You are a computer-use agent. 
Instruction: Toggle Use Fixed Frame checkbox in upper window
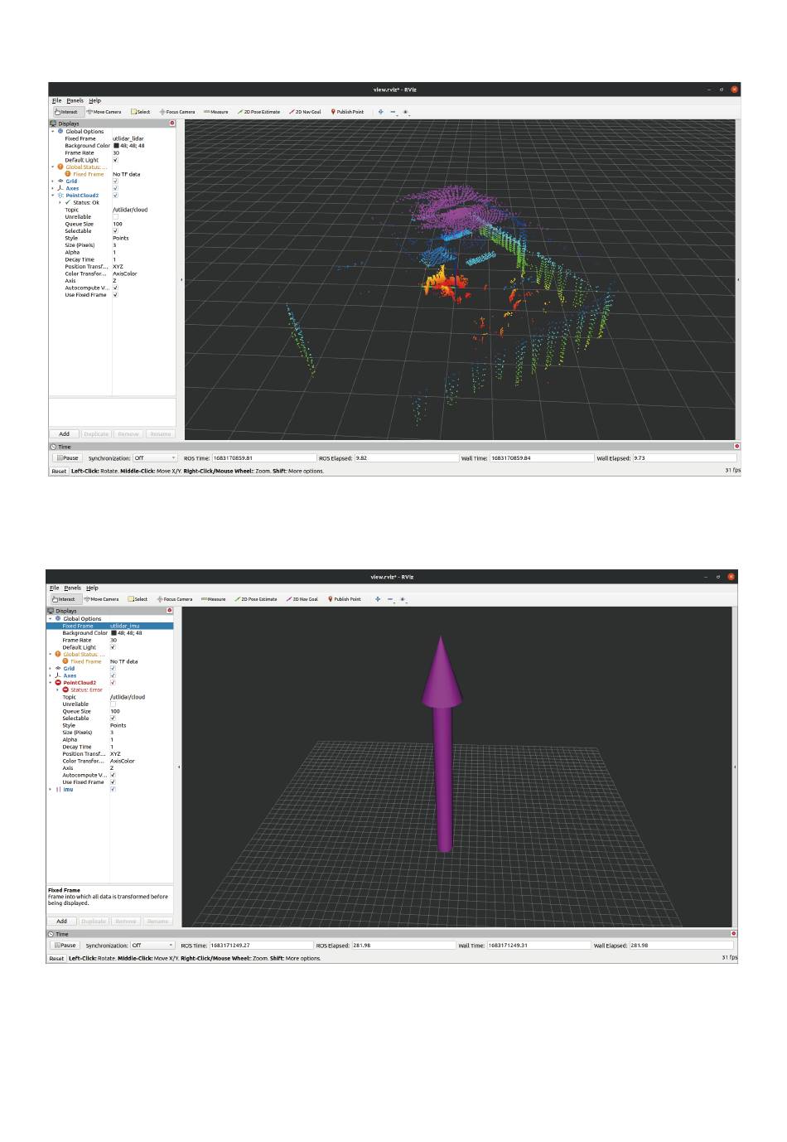115,295
